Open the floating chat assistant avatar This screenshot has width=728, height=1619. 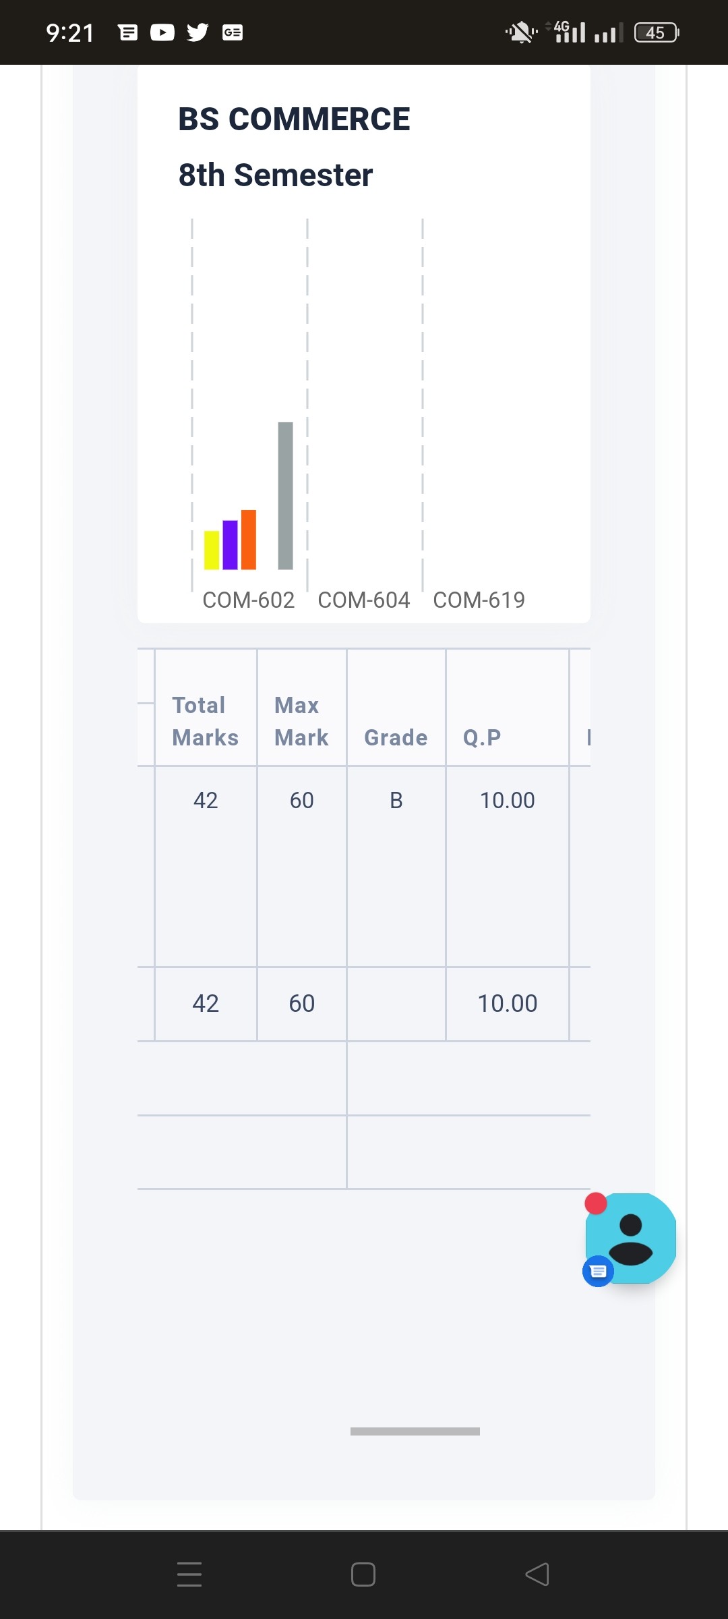pyautogui.click(x=631, y=1238)
